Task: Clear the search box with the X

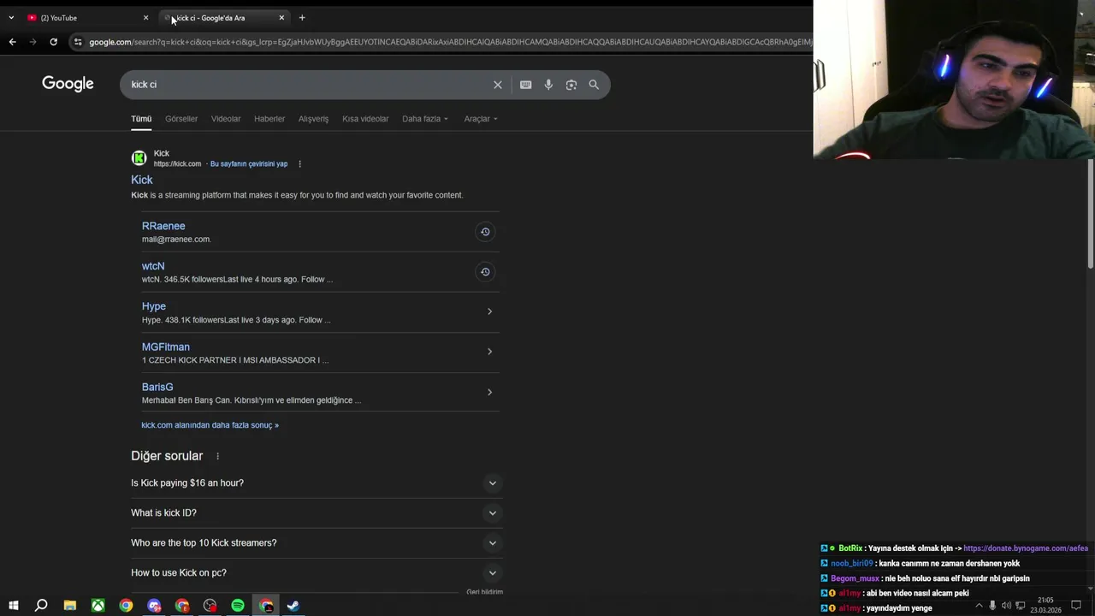Action: pyautogui.click(x=497, y=85)
